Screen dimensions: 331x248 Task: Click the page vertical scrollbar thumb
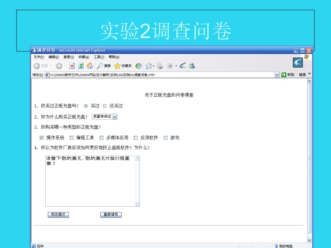pos(309,158)
